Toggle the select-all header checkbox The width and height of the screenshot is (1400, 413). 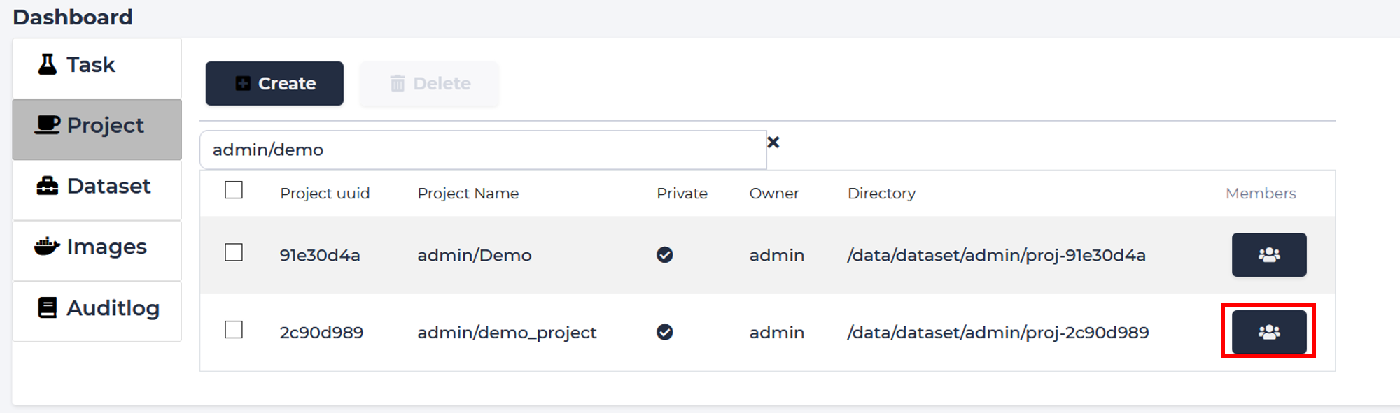click(234, 190)
